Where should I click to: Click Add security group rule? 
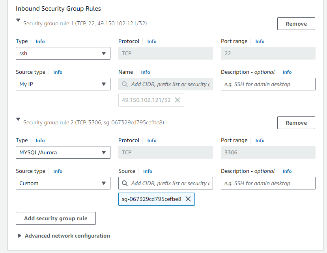56,218
